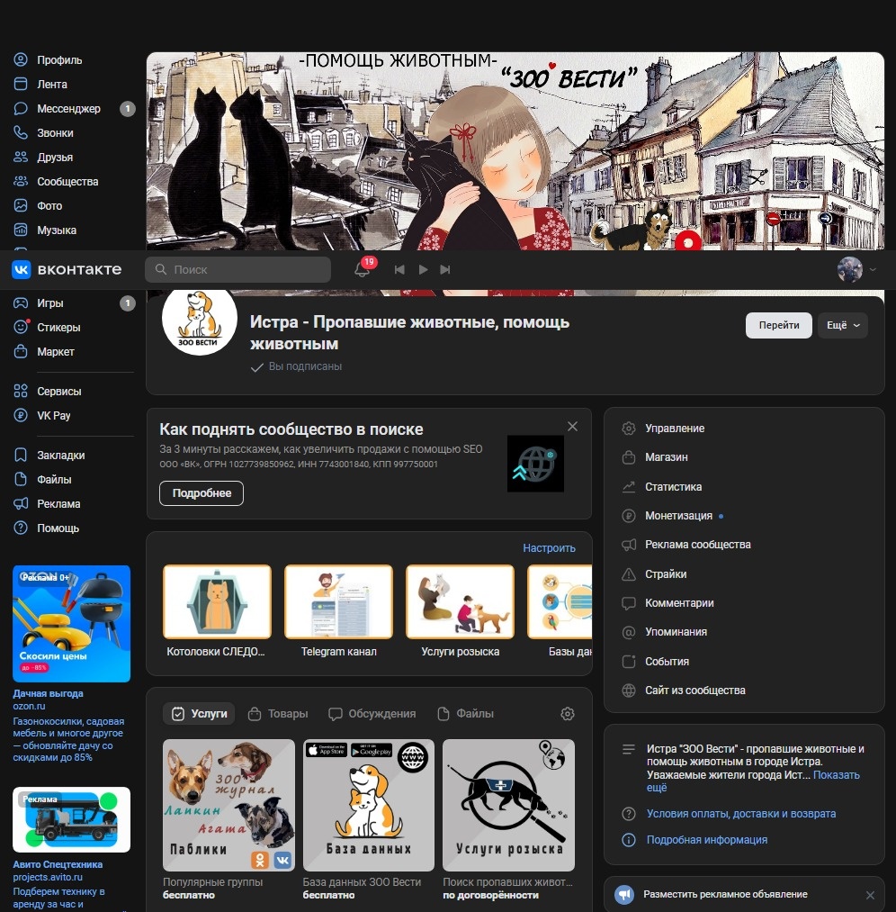
Task: Switch to the Услуги tab
Action: click(x=200, y=714)
